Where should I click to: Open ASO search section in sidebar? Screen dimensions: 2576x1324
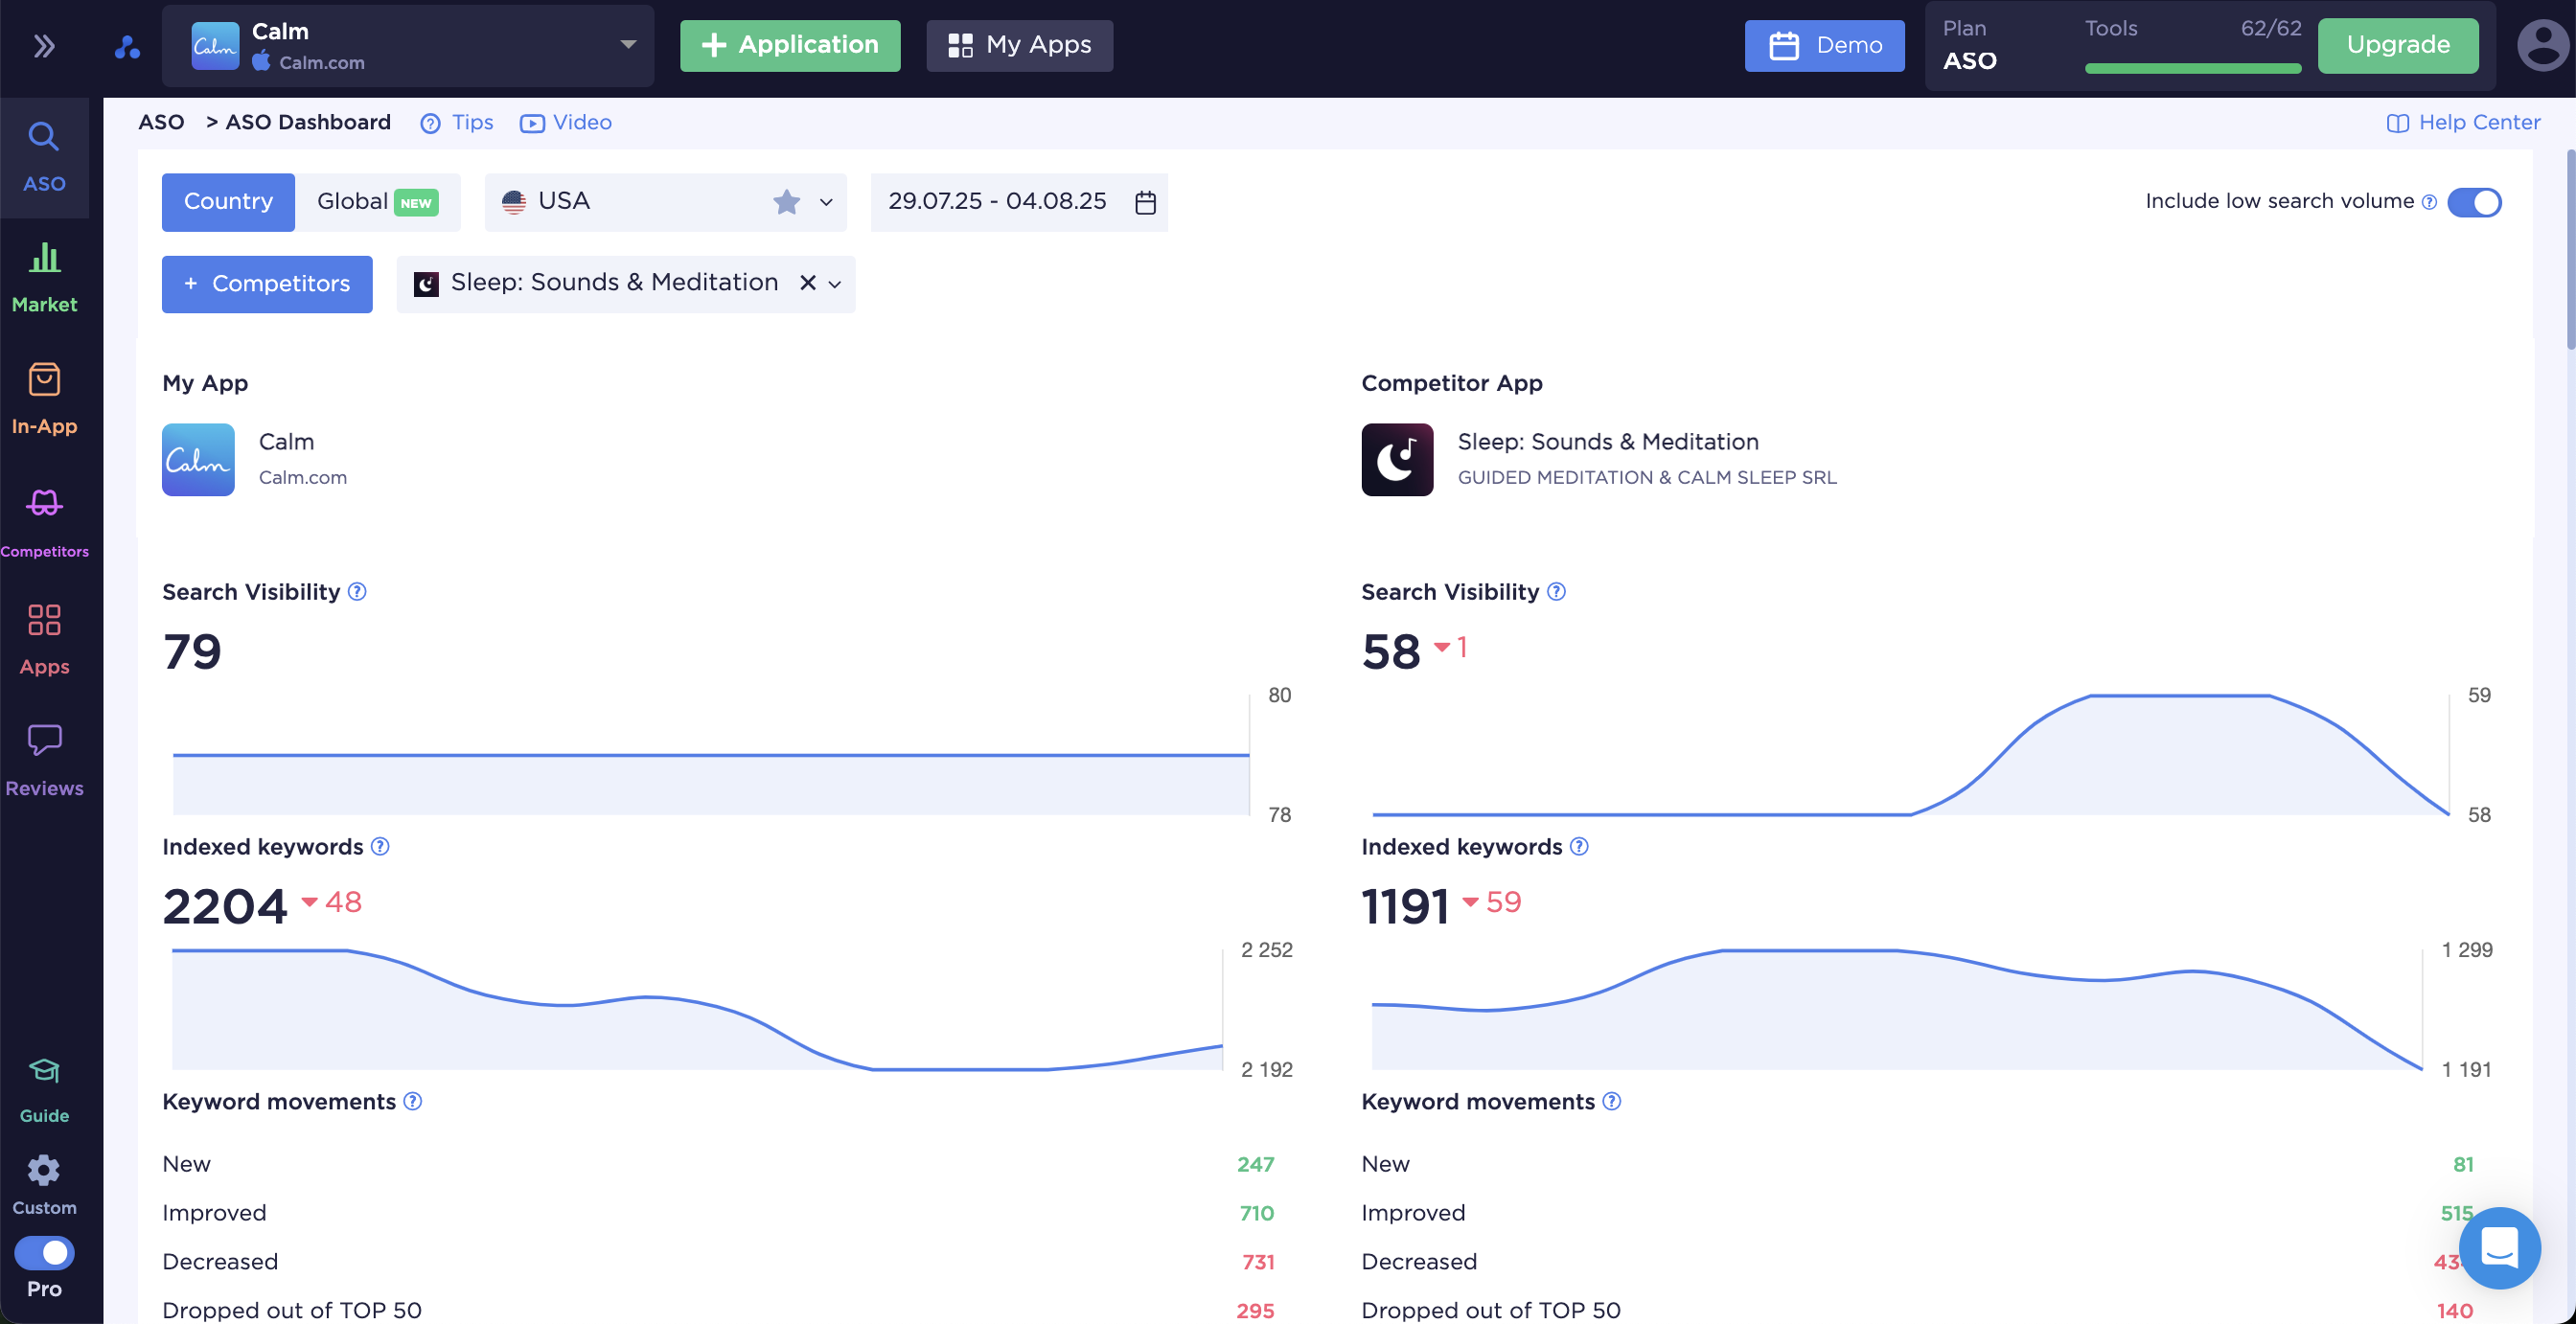pos(44,157)
